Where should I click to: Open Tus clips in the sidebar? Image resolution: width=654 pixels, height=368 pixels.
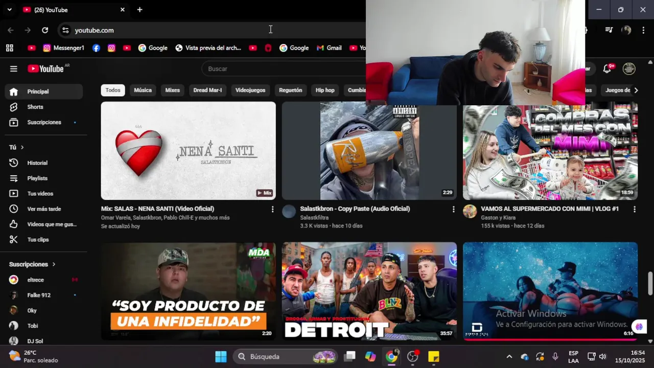tap(44, 240)
